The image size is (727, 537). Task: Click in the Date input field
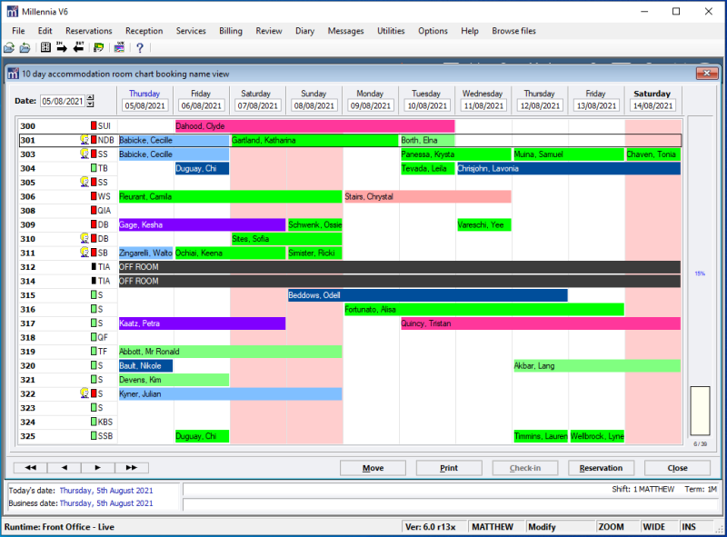click(62, 101)
